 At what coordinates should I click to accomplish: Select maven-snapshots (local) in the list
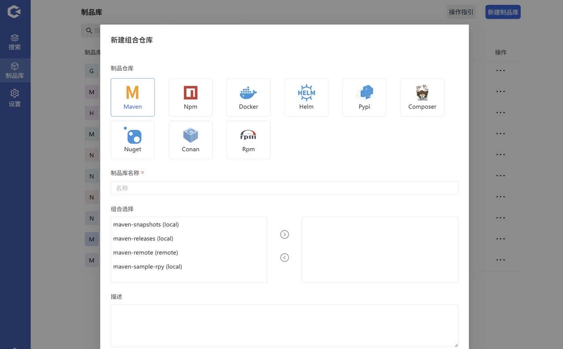point(146,225)
